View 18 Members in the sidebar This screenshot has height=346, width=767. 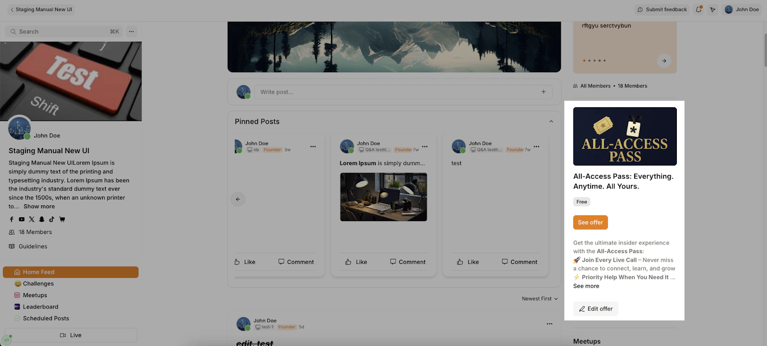[31, 232]
